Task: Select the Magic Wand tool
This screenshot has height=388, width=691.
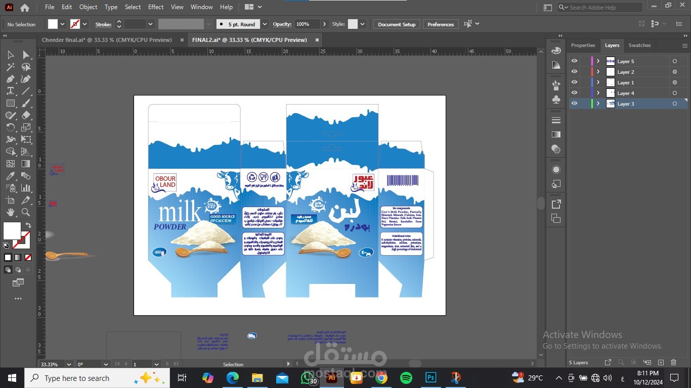Action: 10,67
